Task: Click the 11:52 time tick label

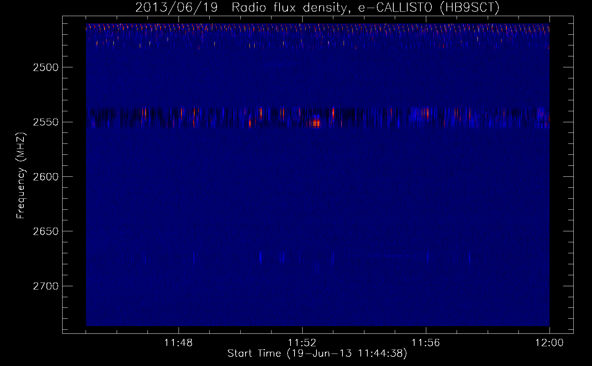Action: (x=302, y=343)
